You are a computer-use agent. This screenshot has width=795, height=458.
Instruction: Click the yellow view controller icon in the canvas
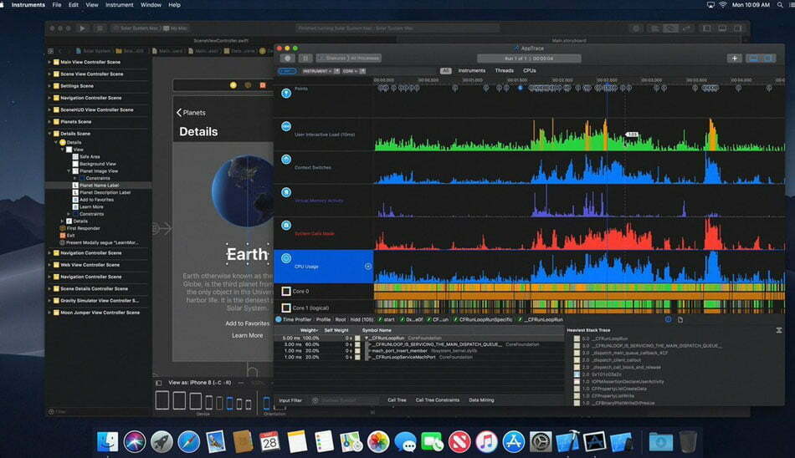(233, 85)
